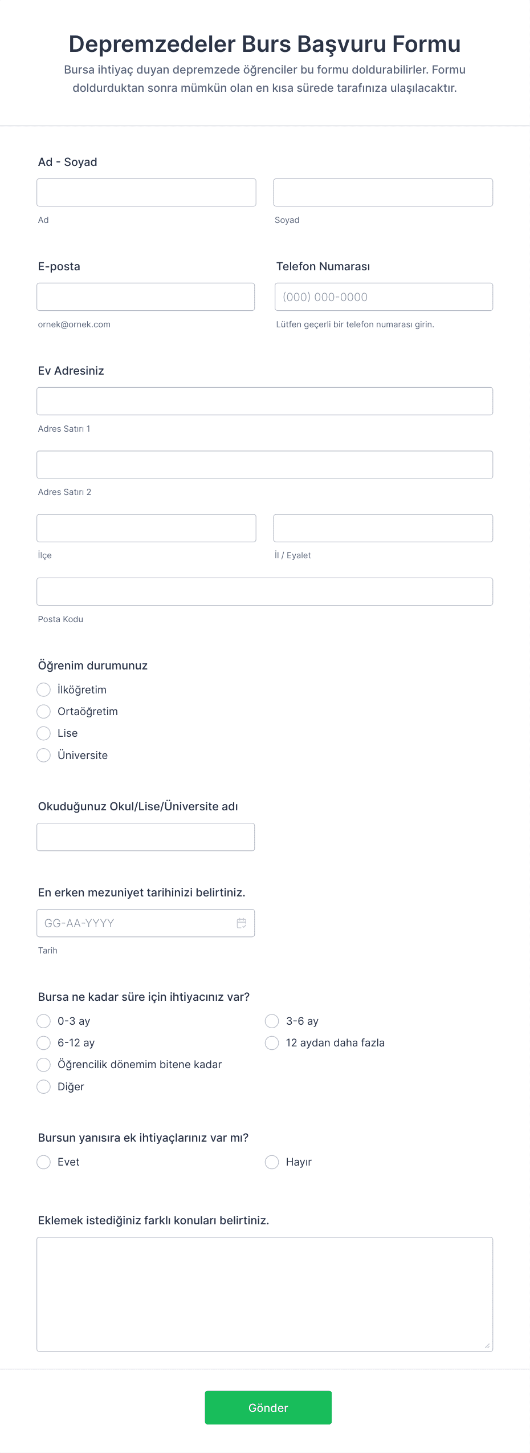Pick 6-12 ay scholarship duration
530x1453 pixels.
click(x=44, y=1043)
